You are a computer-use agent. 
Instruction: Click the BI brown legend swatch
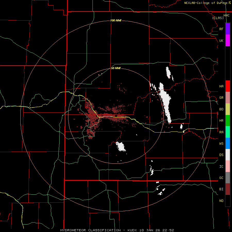pyautogui.click(x=228, y=189)
